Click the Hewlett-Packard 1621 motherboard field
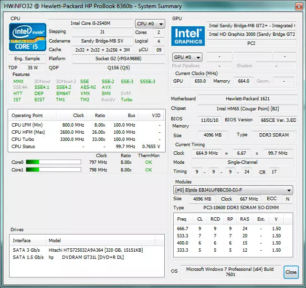Screen dimensions: 306x288 pyautogui.click(x=248, y=99)
